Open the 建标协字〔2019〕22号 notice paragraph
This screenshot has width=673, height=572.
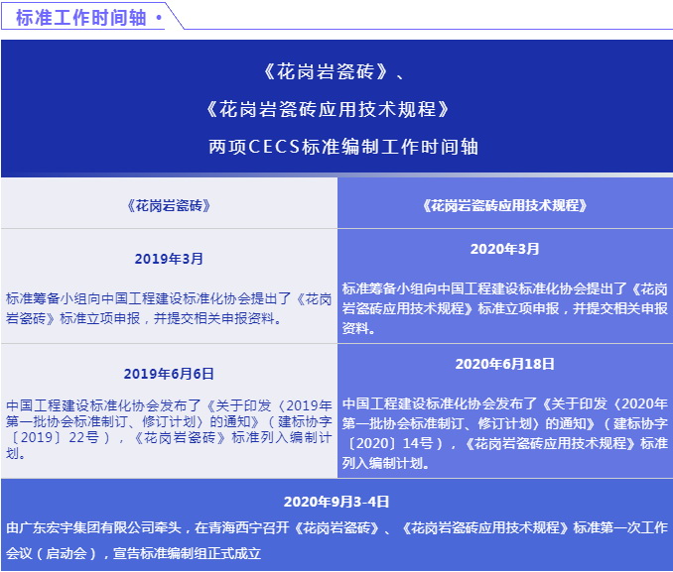169,429
